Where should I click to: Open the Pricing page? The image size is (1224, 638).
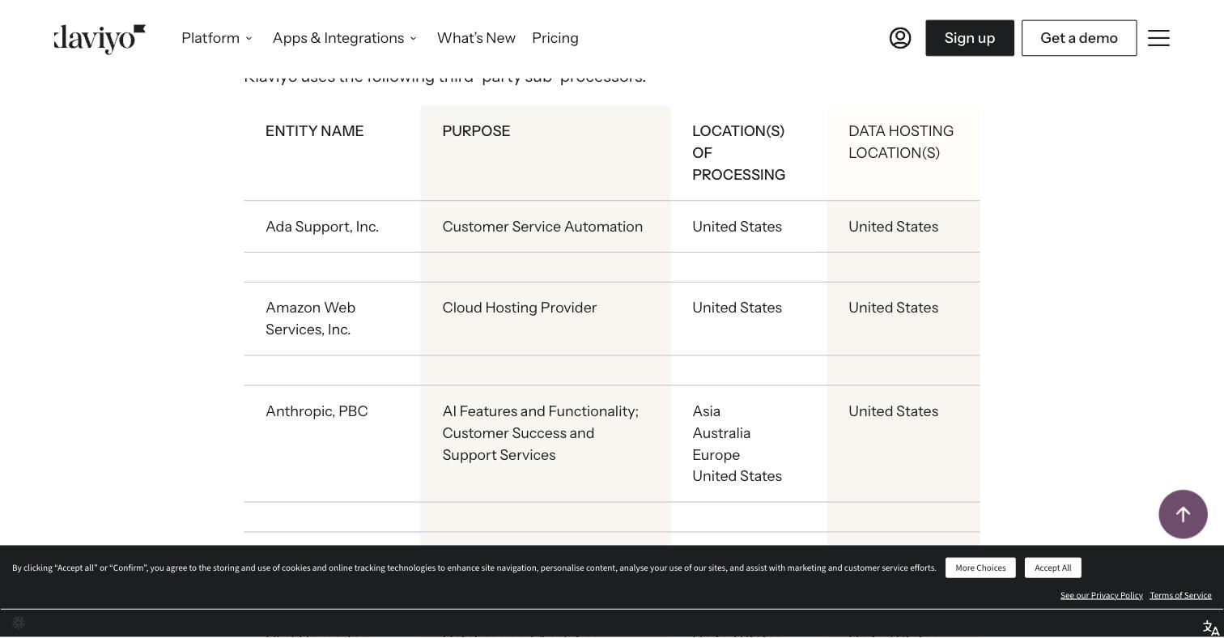click(555, 38)
